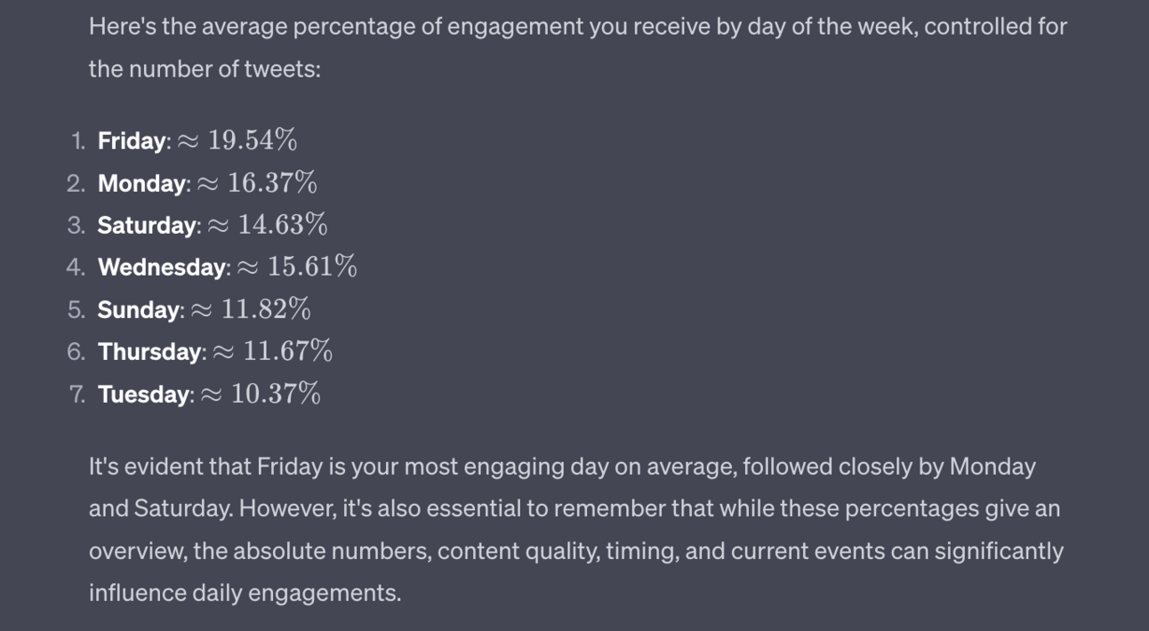Click the bold Friday label
Viewport: 1149px width, 631px height.
133,140
